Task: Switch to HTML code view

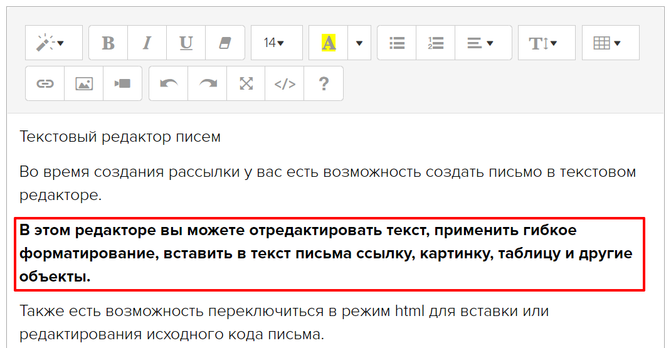Action: click(285, 83)
